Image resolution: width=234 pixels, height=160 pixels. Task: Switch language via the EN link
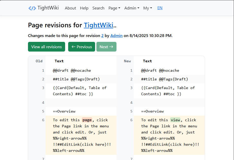160,8
